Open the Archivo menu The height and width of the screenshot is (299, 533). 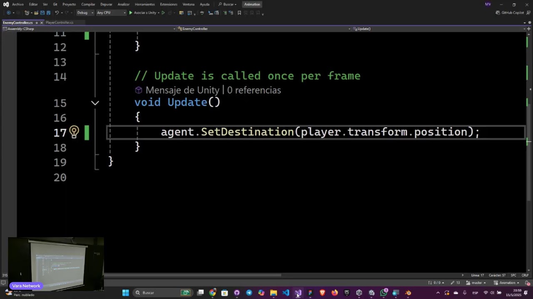[x=18, y=4]
